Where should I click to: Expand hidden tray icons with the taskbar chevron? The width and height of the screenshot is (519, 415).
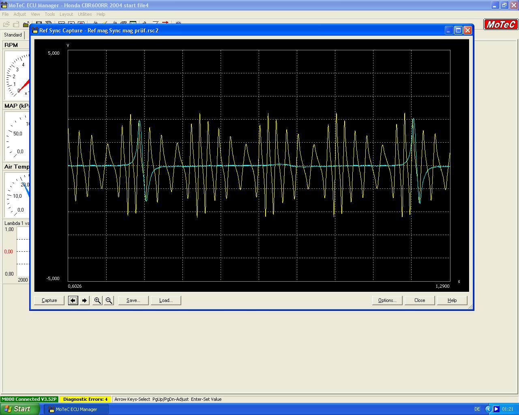pyautogui.click(x=488, y=409)
